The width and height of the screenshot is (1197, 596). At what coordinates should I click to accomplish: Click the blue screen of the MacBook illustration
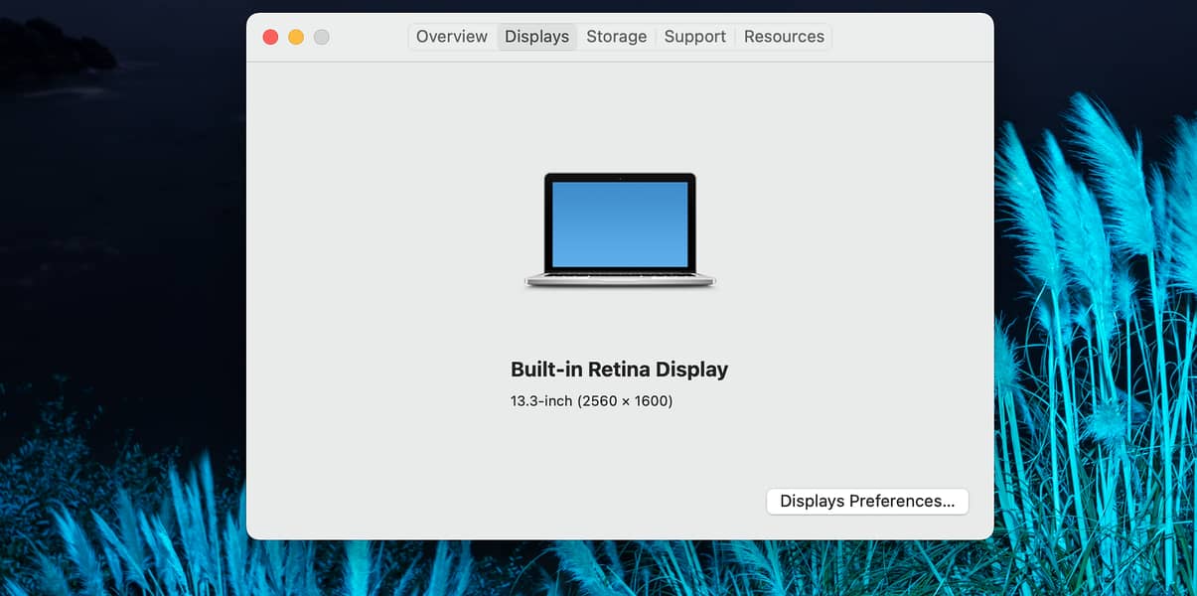(x=620, y=223)
